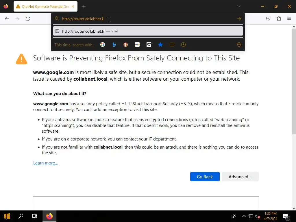This screenshot has height=222, width=296.
Task: Open Save to Pocket button
Action: 268,18
